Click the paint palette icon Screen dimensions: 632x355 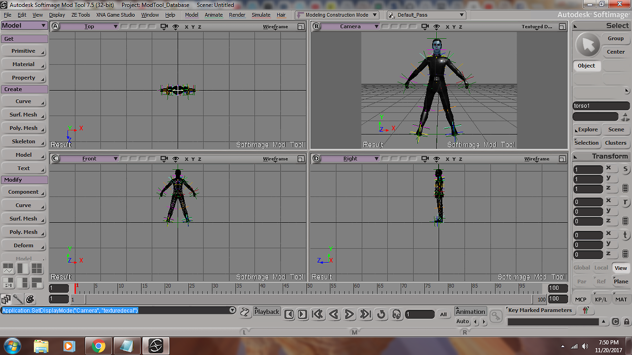(x=30, y=299)
